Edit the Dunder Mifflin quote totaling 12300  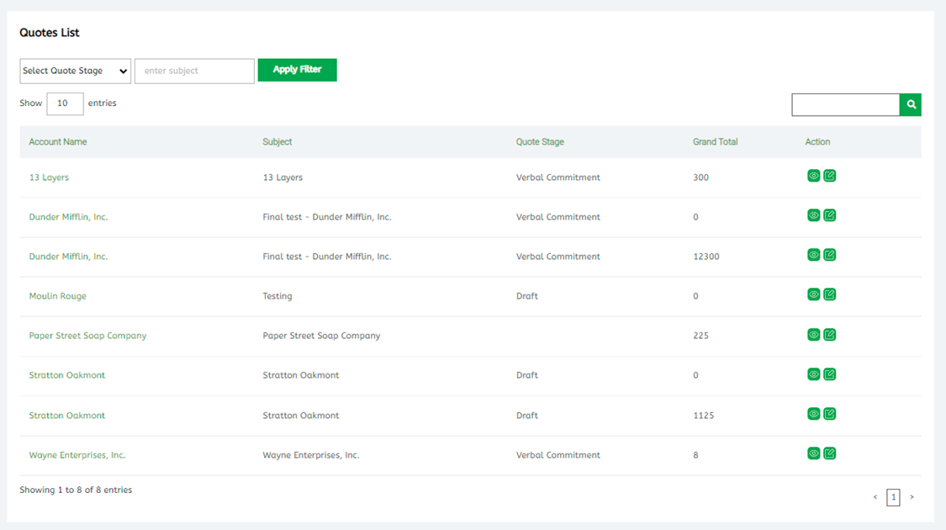830,255
